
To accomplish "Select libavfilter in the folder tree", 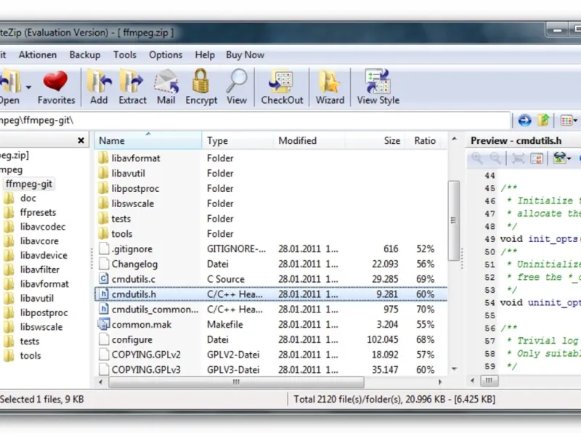I will tap(40, 270).
